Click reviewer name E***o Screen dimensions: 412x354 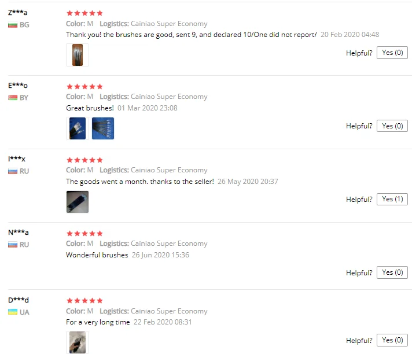(x=18, y=86)
